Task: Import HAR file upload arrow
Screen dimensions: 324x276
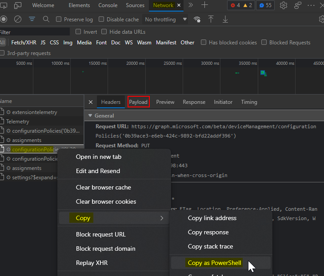Action: click(211, 19)
